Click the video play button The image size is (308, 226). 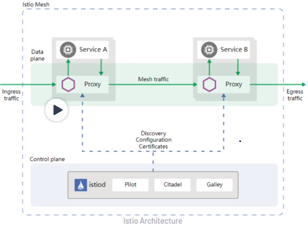(x=57, y=110)
